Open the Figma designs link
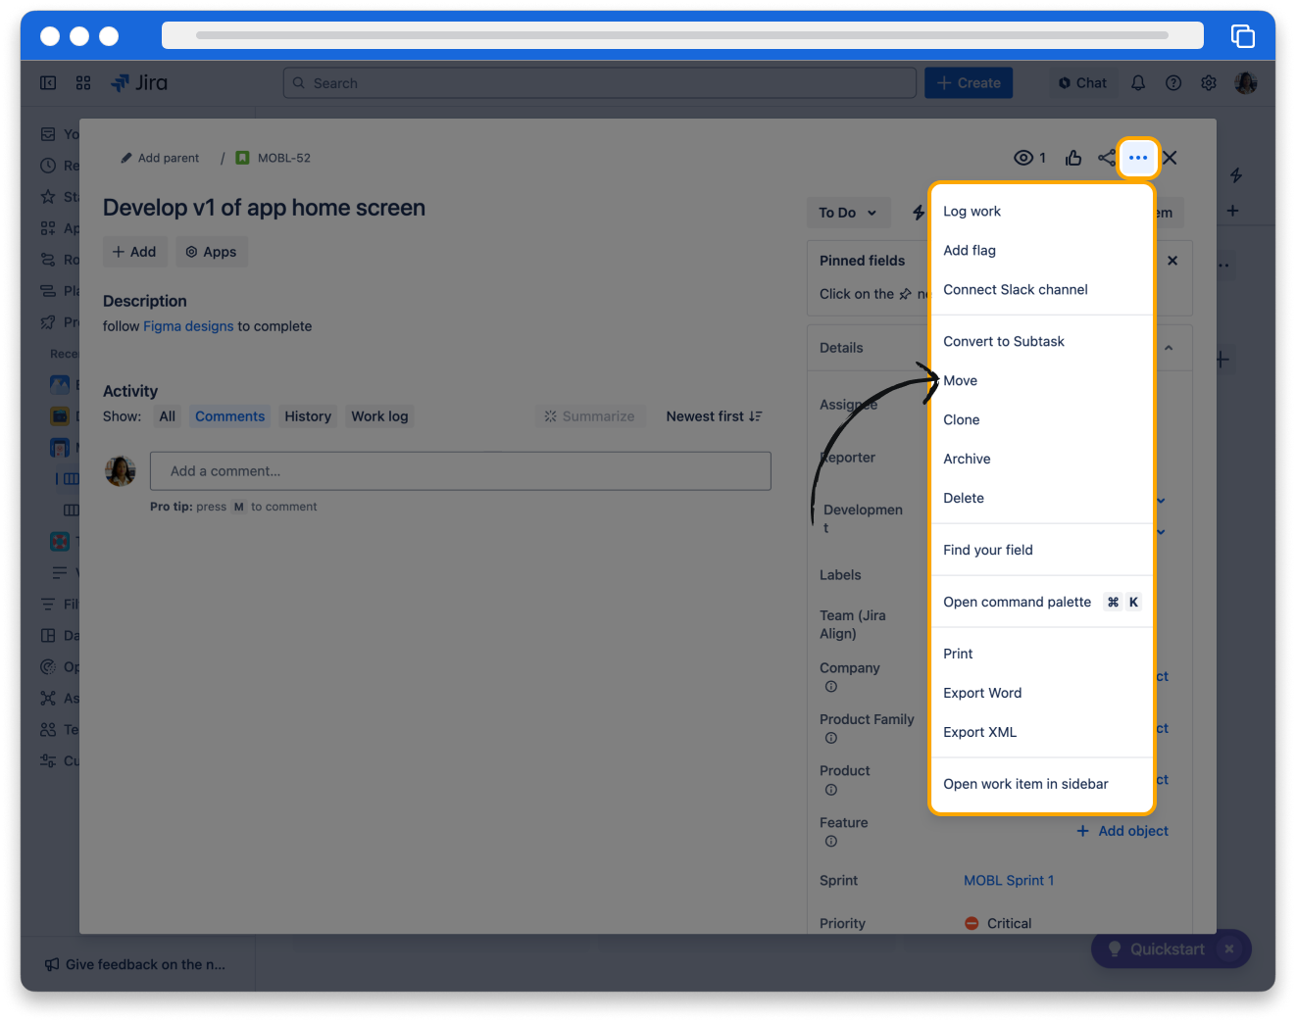Screen dimensions: 1296x1022 click(188, 326)
